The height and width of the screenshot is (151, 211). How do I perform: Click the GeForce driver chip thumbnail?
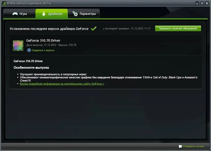click(18, 46)
